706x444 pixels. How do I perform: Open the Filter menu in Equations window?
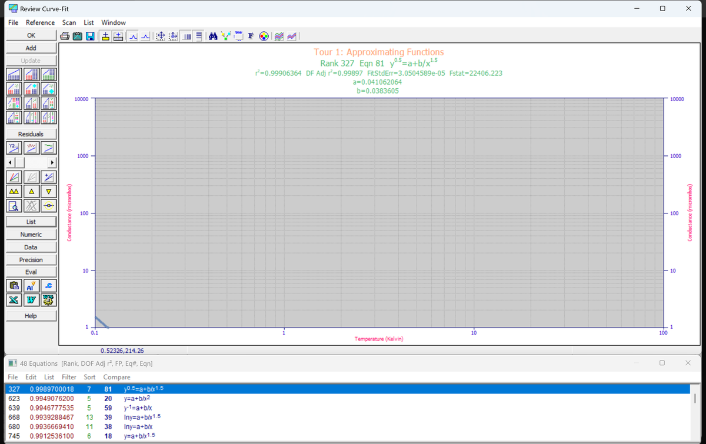tap(69, 377)
